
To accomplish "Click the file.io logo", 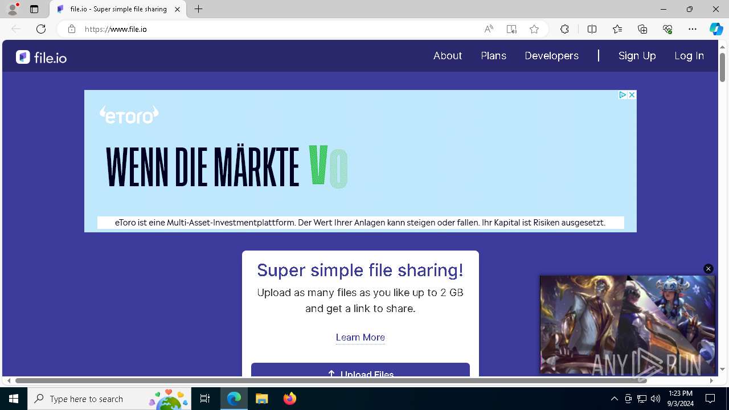I will click(41, 57).
